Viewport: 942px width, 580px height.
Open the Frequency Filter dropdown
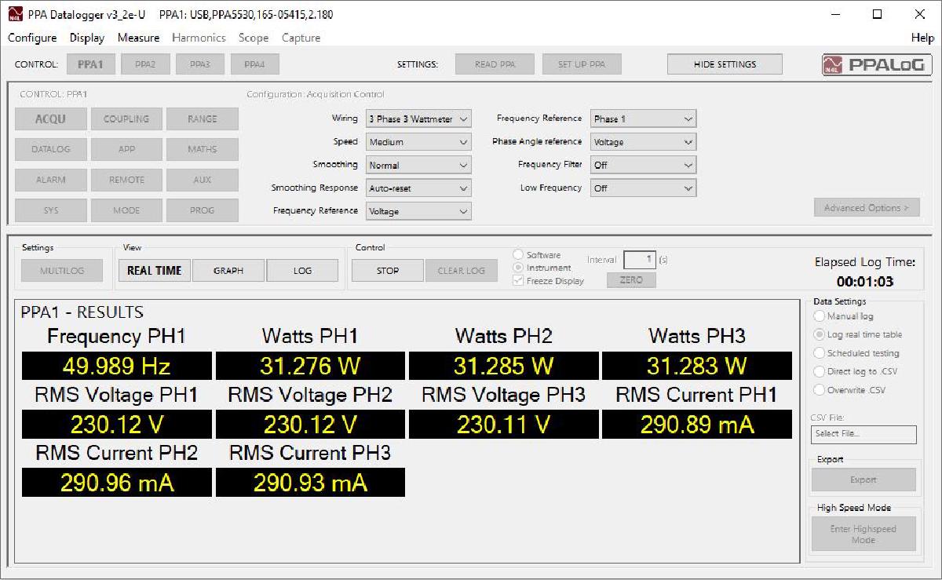click(x=643, y=165)
